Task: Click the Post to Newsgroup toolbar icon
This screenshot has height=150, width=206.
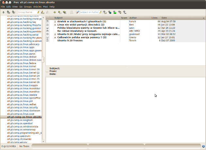Action: (43, 12)
